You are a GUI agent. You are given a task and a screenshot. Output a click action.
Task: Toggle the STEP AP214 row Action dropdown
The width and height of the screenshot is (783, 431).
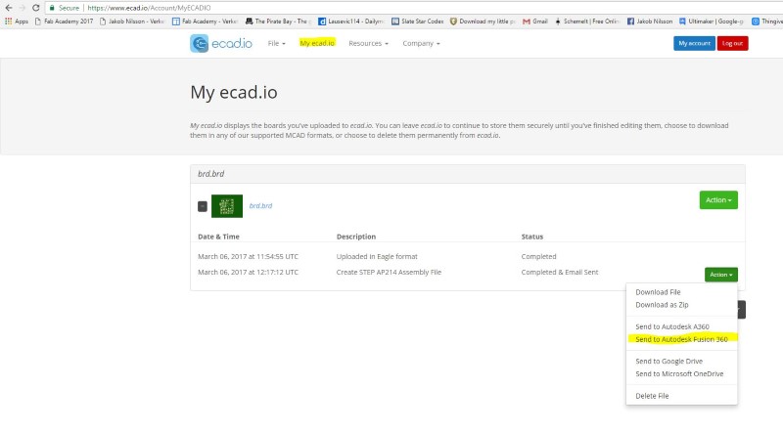[x=721, y=275]
